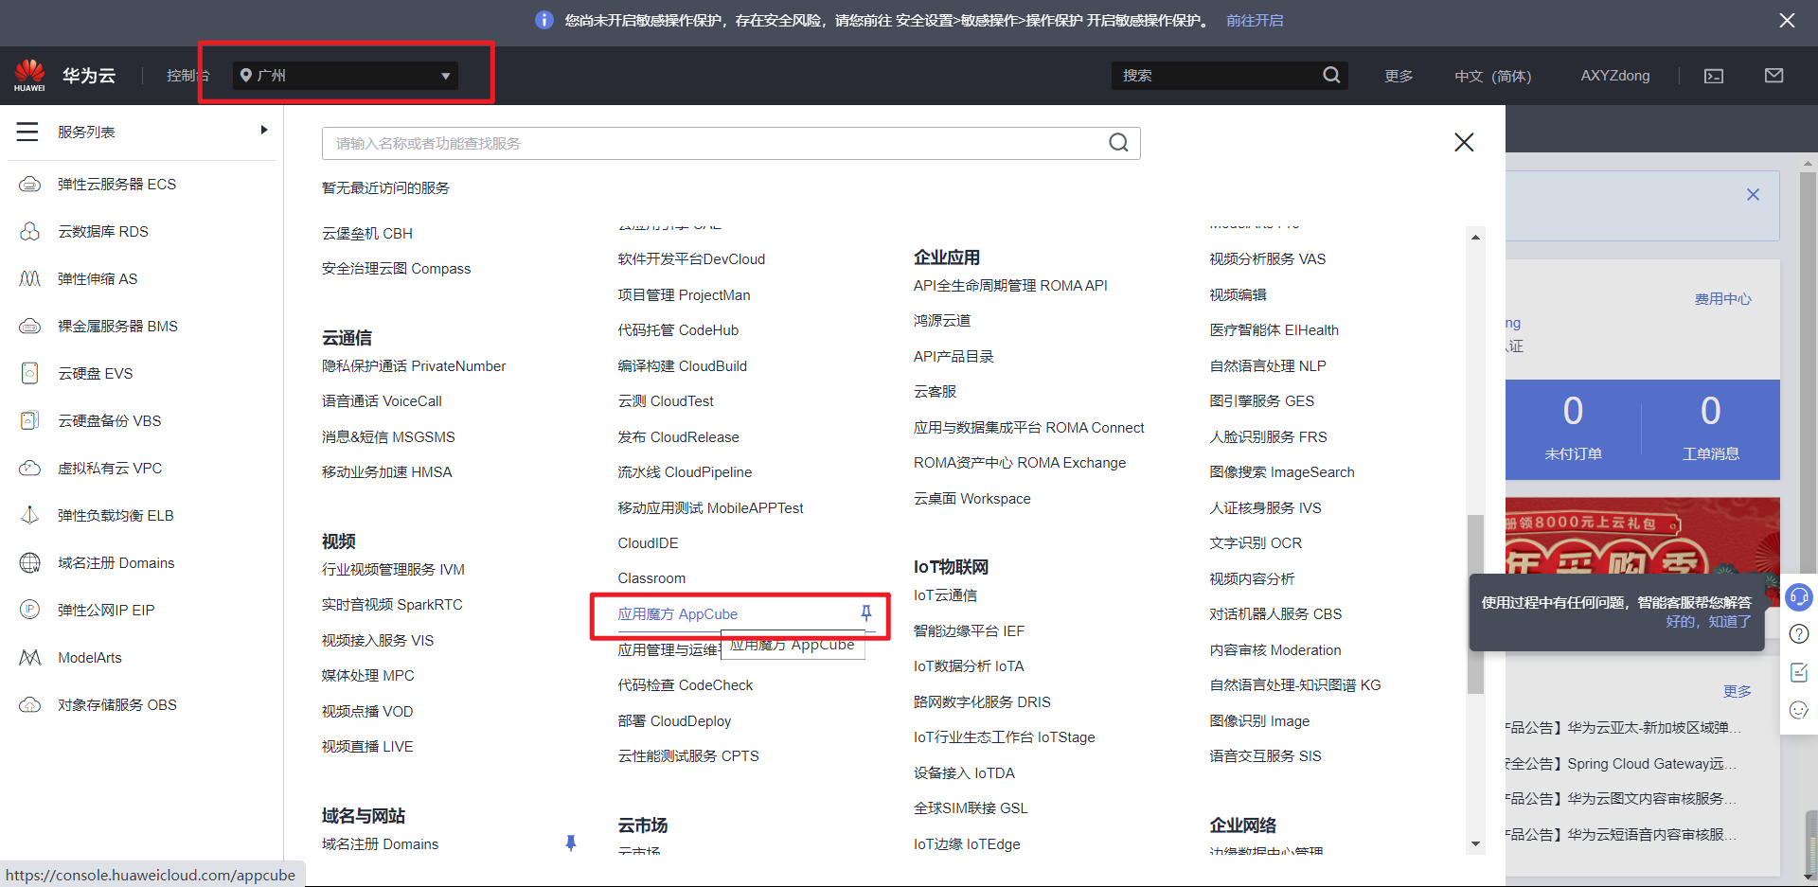
Task: Close the blue notice card on right
Action: [x=1753, y=194]
